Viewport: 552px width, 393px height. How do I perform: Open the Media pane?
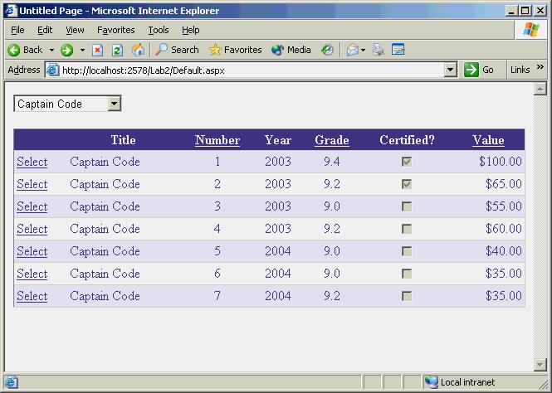coord(291,50)
